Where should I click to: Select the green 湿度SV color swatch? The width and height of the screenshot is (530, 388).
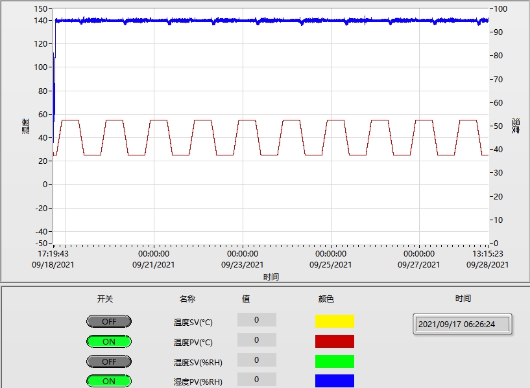pos(334,361)
